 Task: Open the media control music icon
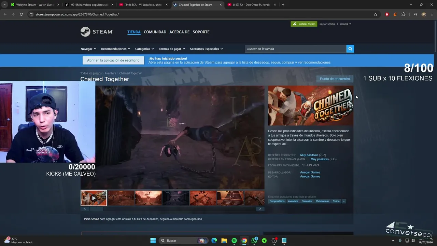415,14
